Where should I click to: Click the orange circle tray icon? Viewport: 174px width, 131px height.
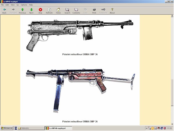click(x=153, y=128)
